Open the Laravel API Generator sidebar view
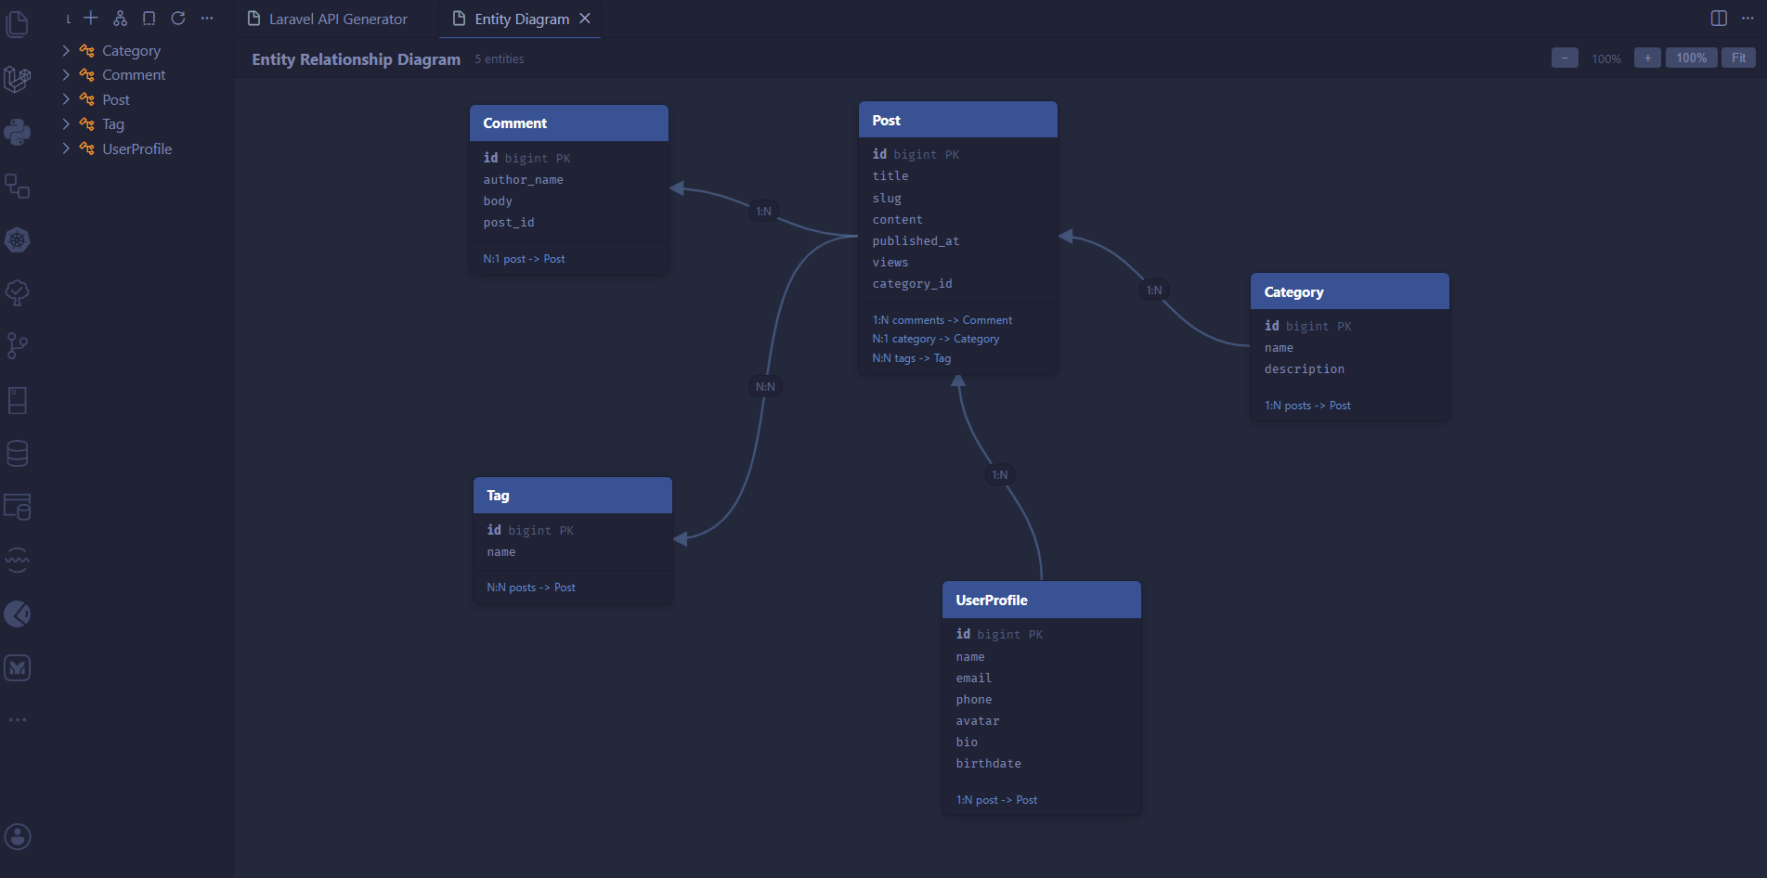 click(x=17, y=79)
